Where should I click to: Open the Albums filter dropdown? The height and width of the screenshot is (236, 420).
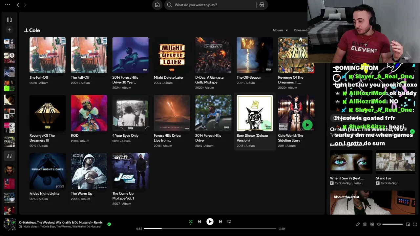[280, 30]
